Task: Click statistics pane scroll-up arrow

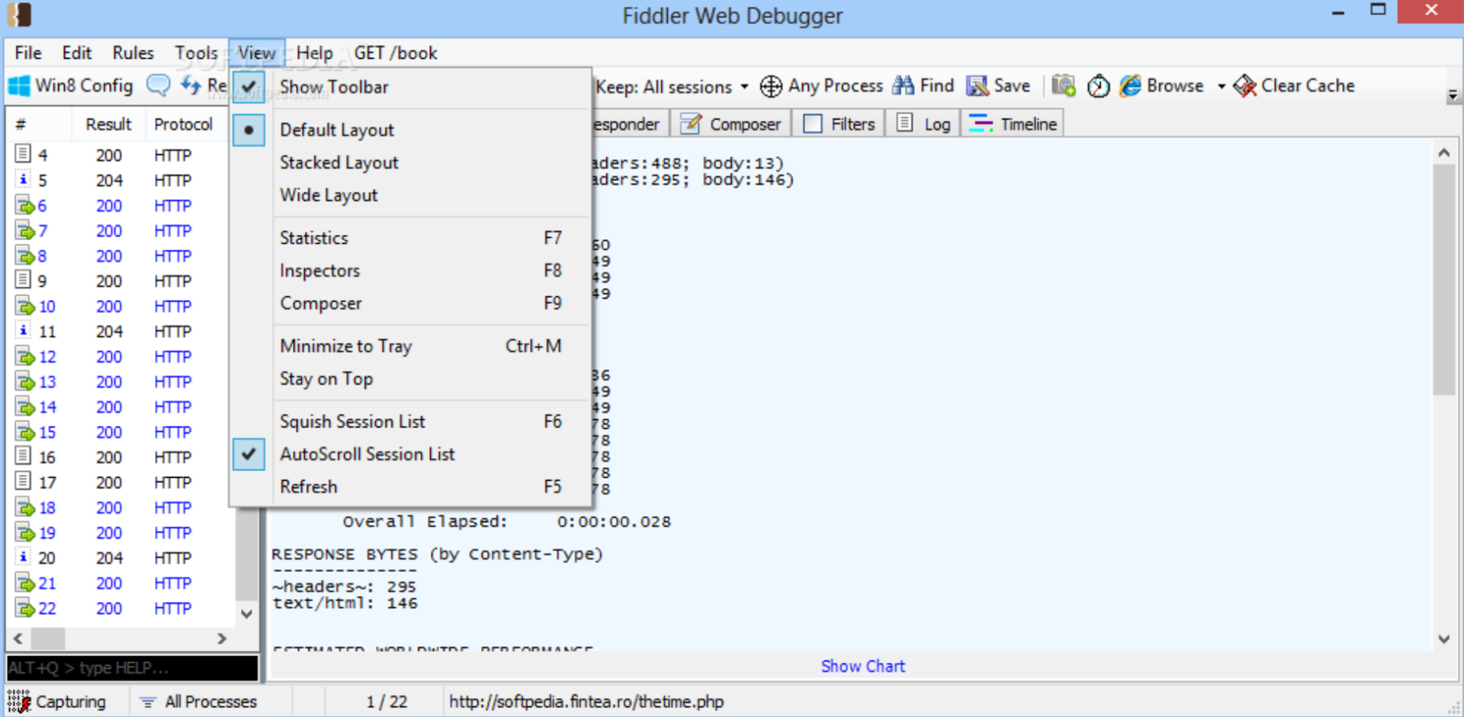Action: point(1443,152)
